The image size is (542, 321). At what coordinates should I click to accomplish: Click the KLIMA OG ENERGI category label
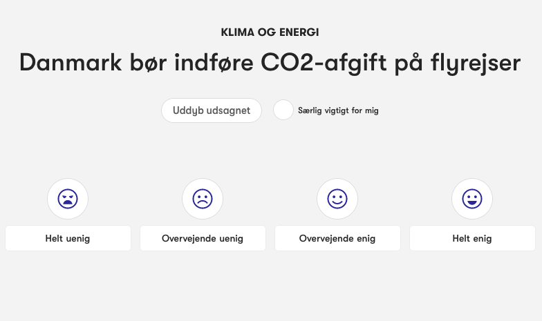tap(270, 32)
